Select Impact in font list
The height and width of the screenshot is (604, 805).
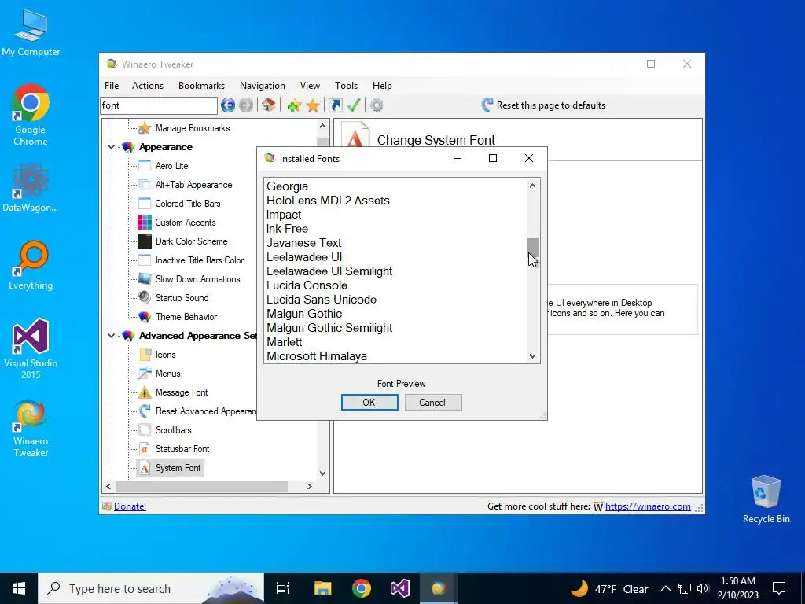pos(395,215)
